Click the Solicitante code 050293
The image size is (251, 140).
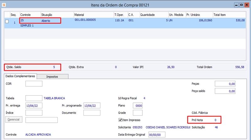(137, 127)
